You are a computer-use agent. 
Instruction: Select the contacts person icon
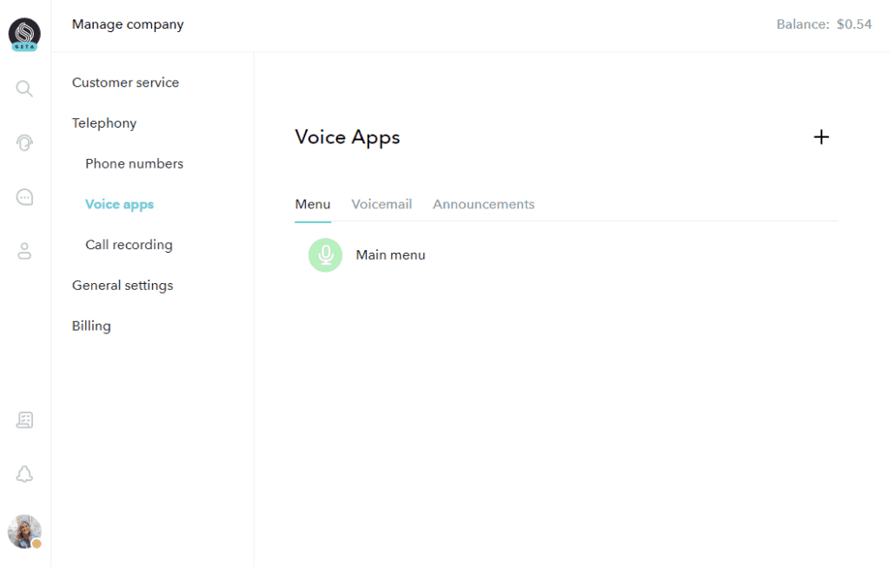(23, 250)
